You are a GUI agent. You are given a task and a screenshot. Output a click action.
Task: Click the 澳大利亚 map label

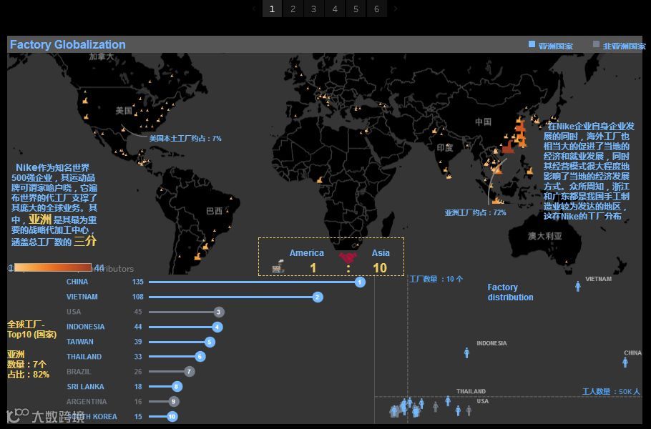544,236
